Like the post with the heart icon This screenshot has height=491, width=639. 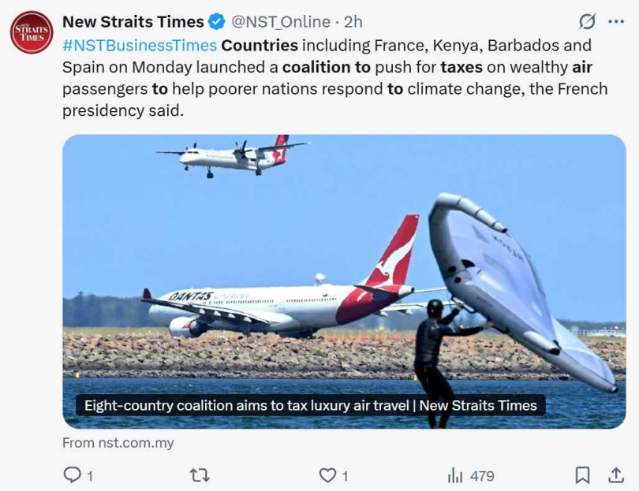click(x=327, y=475)
